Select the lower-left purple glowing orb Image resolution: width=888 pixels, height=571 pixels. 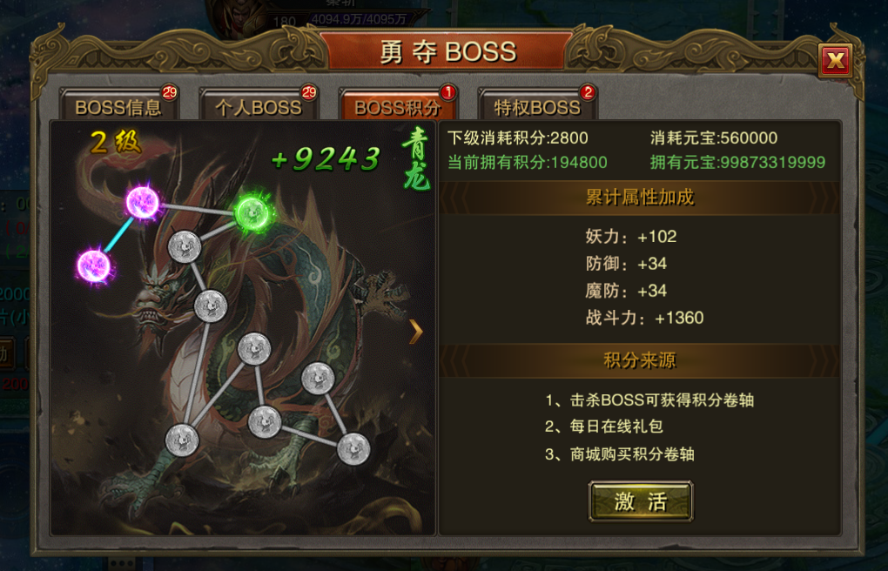point(93,265)
